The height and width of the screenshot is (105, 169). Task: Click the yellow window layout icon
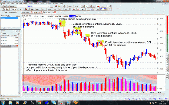pyautogui.click(x=105, y=9)
